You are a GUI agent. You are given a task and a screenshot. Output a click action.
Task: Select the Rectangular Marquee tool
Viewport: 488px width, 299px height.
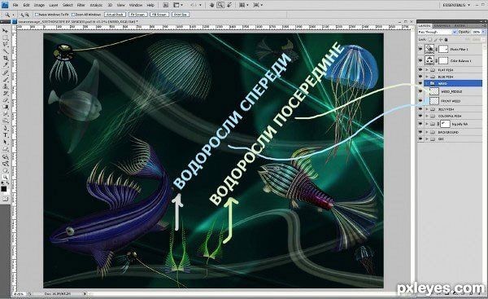point(5,37)
